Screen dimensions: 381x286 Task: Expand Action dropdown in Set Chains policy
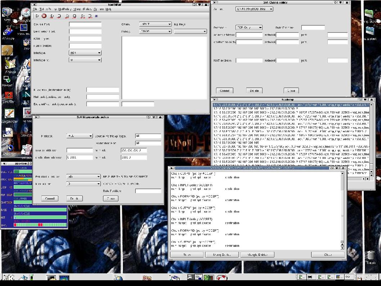tap(254, 9)
